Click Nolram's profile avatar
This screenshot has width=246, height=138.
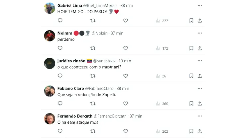click(50, 36)
